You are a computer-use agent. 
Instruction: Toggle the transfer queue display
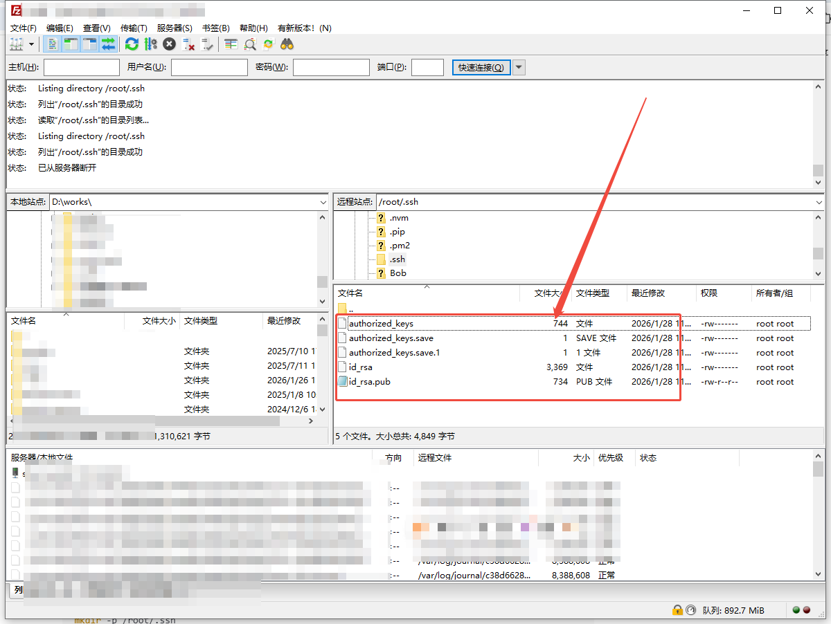108,44
